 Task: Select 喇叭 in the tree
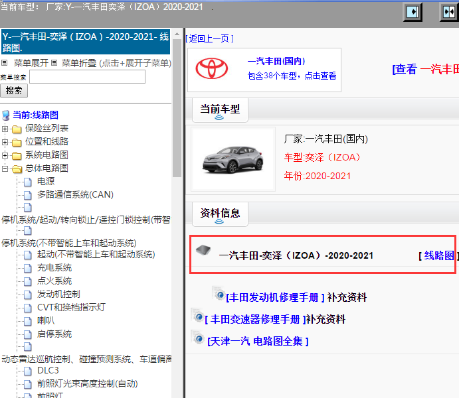tap(46, 321)
